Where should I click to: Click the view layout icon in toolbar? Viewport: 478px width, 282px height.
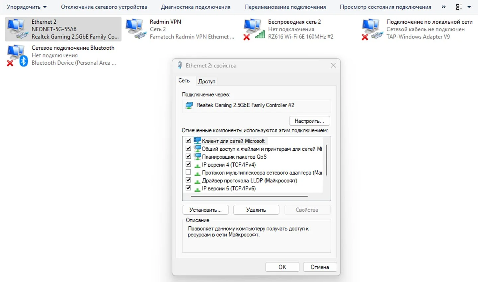459,7
